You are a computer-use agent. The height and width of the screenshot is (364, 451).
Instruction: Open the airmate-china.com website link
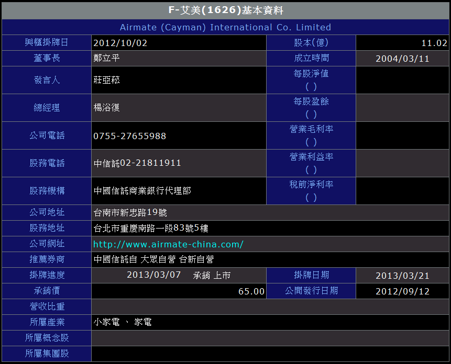[x=168, y=244]
